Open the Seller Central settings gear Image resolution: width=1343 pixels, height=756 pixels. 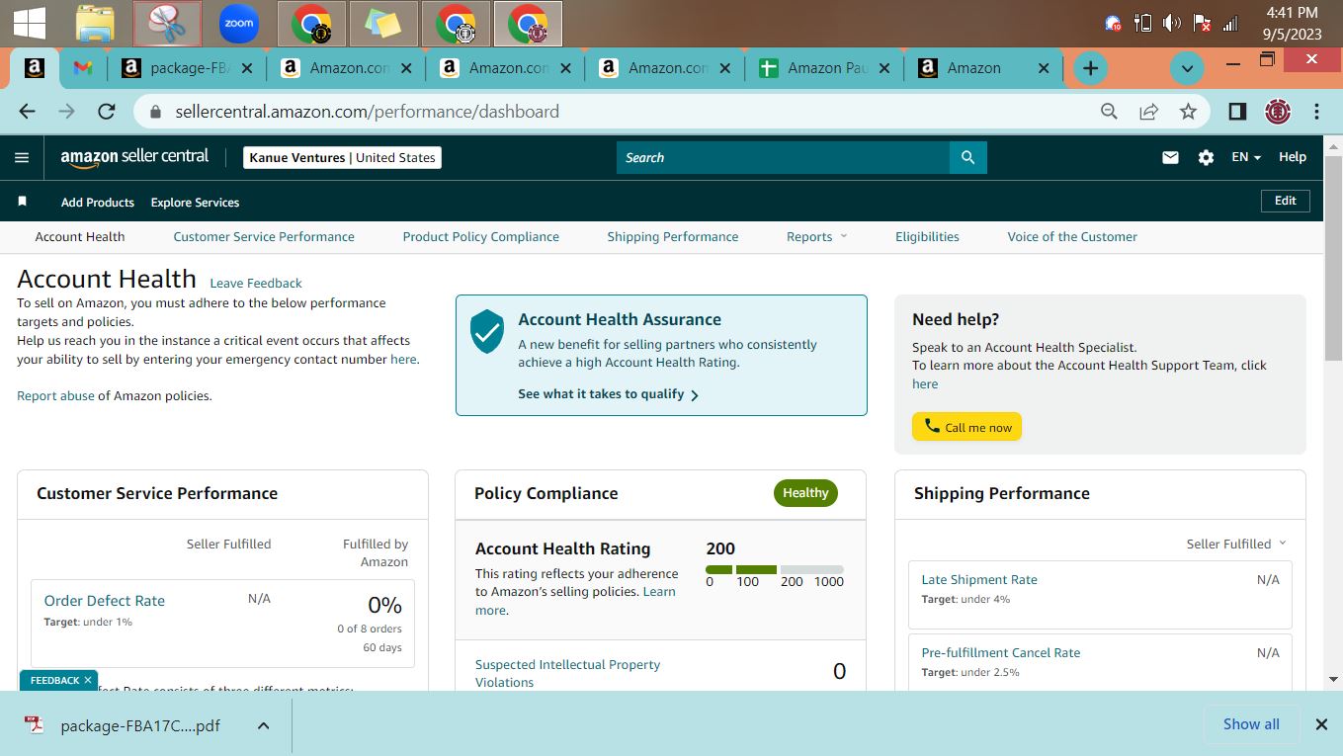tap(1206, 157)
